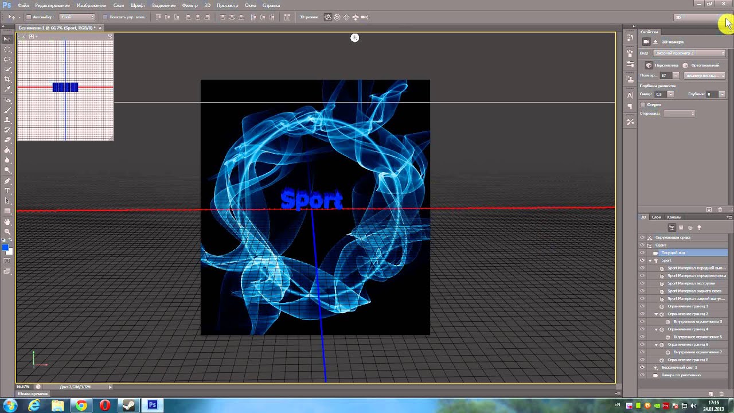Image resolution: width=734 pixels, height=413 pixels.
Task: Toggle the Автовыбор checkbox
Action: tap(29, 17)
